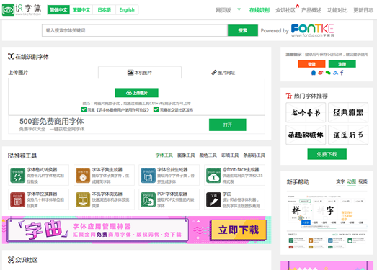Open 众识社区 in the top navigation
Viewport: 377px width, 270px height.
point(285,10)
